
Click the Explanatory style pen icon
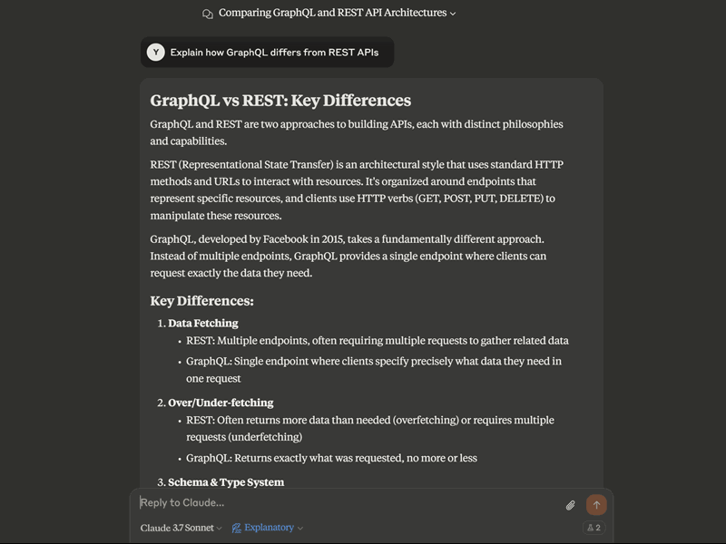tap(234, 527)
